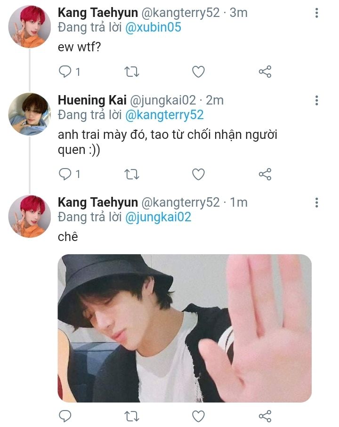The image size is (339, 427).
Task: Share Huening Kai's tweet
Action: tap(265, 174)
